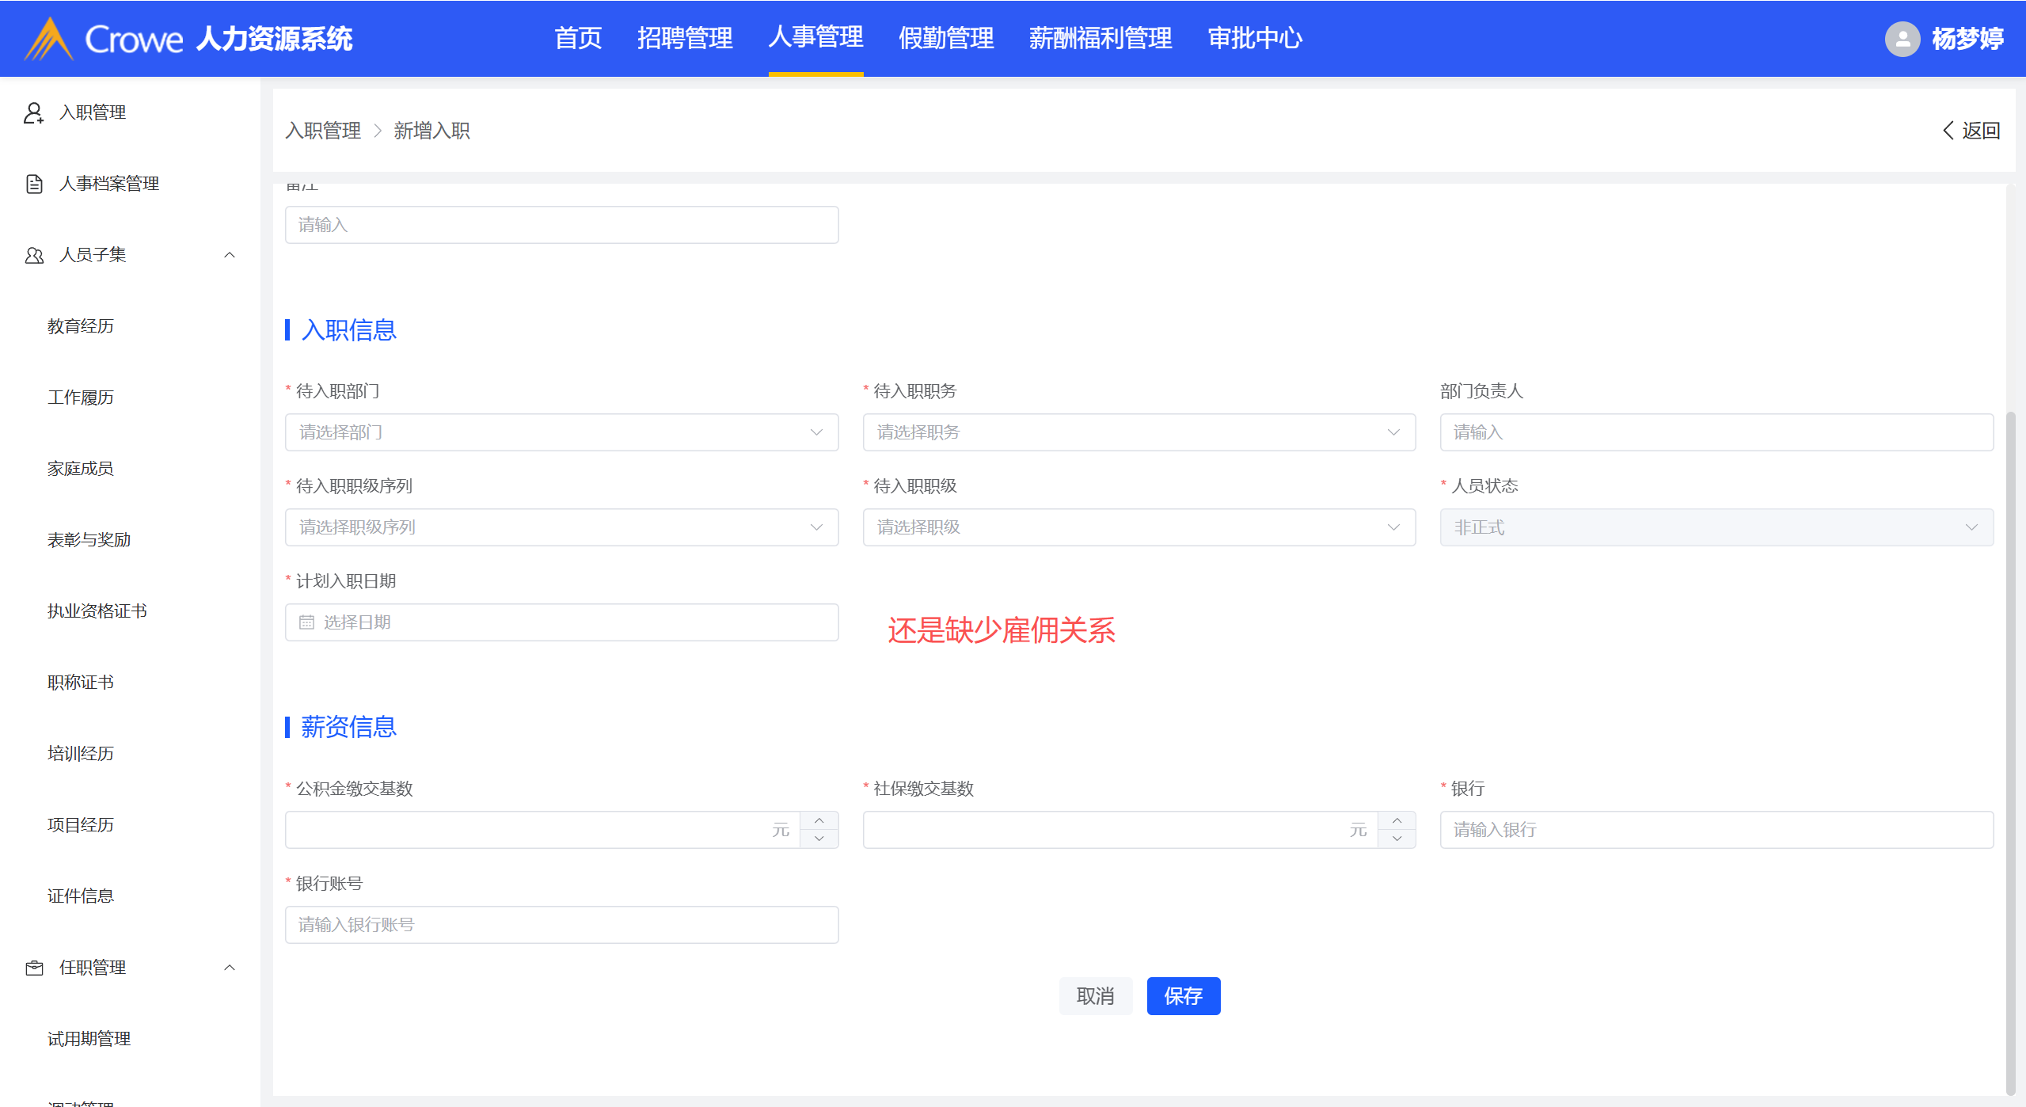Click the user avatar icon
The width and height of the screenshot is (2026, 1107).
click(1902, 39)
